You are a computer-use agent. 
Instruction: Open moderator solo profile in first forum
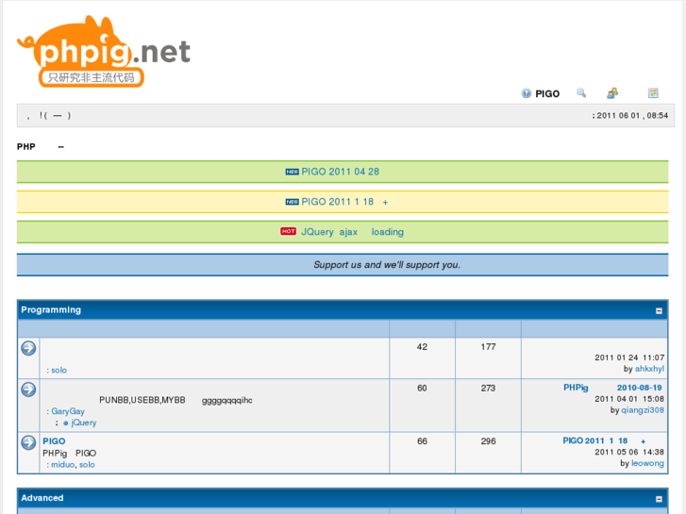[59, 370]
